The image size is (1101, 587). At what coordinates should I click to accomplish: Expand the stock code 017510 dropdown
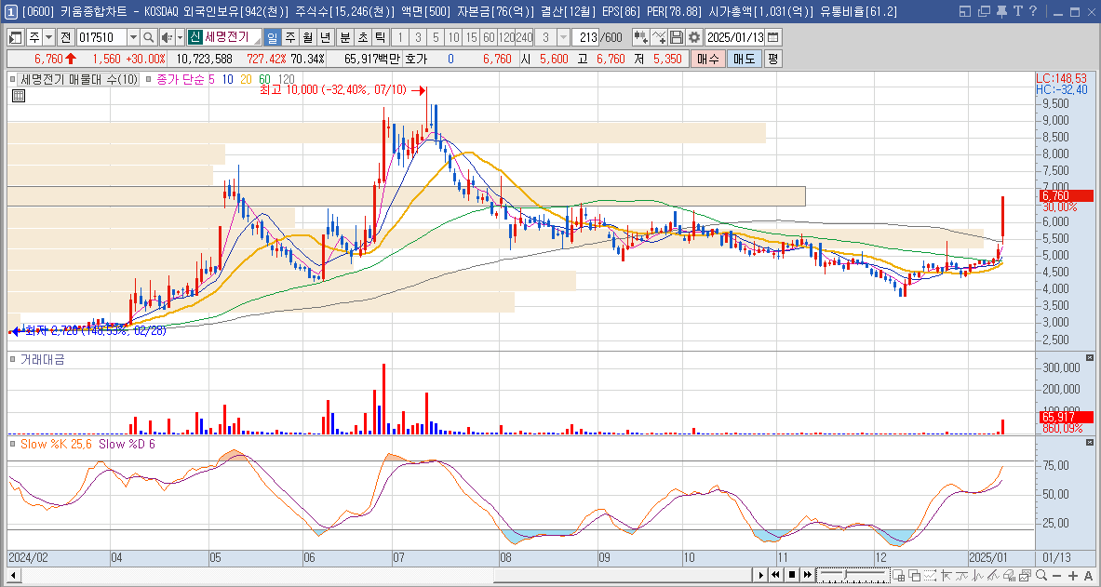pyautogui.click(x=133, y=37)
